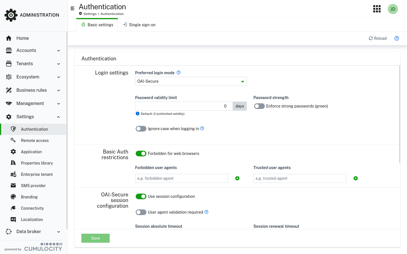
Task: Open the Authentication settings icon in sidebar
Action: point(13,129)
